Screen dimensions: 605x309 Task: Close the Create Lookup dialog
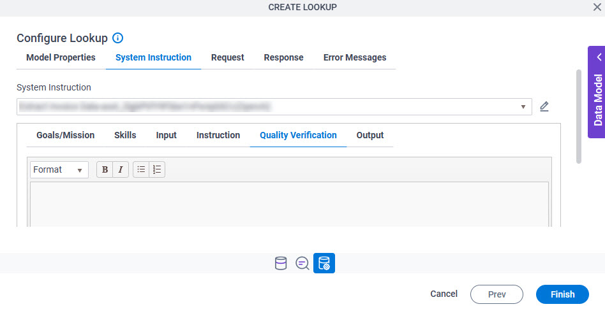597,7
